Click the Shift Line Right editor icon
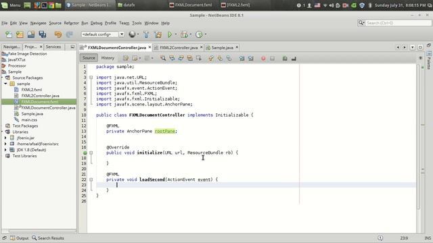The image size is (433, 243). 251,58
